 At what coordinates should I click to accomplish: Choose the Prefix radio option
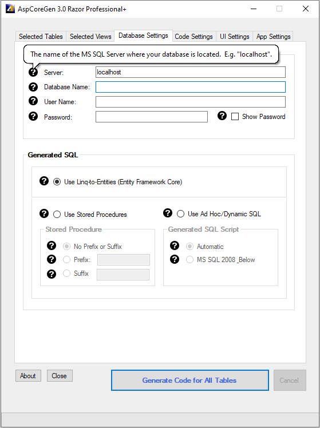pyautogui.click(x=66, y=260)
